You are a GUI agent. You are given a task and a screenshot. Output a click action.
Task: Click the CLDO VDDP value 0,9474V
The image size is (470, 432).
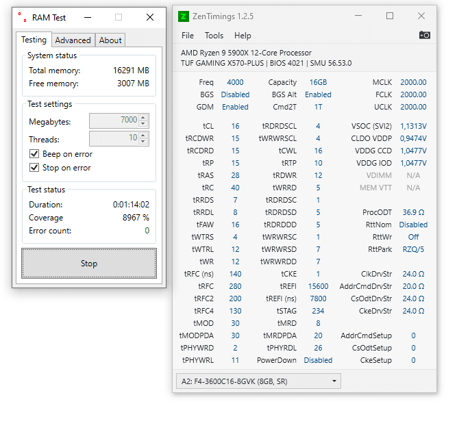[x=413, y=138]
